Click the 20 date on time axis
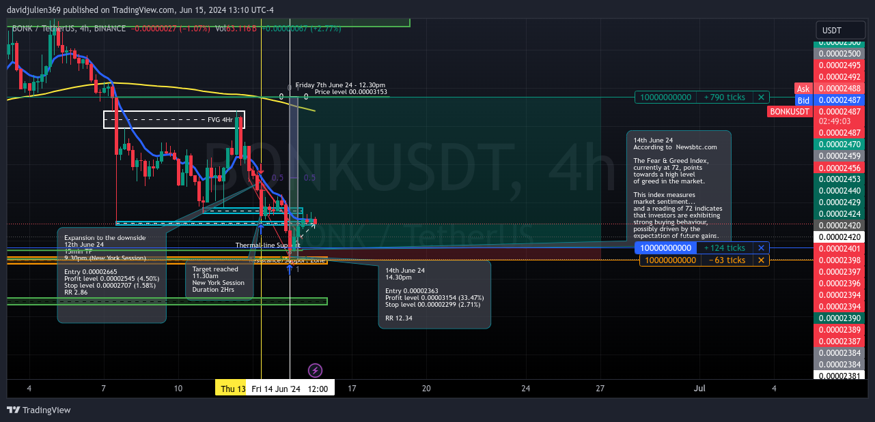Screen dimensions: 875x422 [x=426, y=389]
